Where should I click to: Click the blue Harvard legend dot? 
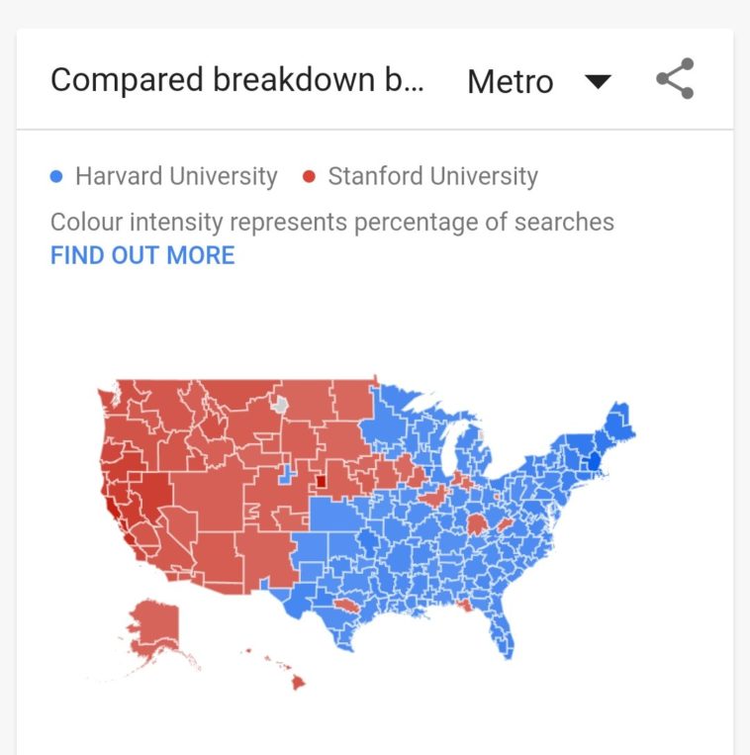(56, 177)
